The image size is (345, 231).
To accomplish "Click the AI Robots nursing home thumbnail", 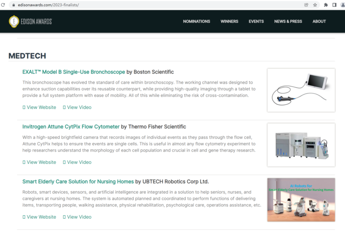I will (x=301, y=200).
